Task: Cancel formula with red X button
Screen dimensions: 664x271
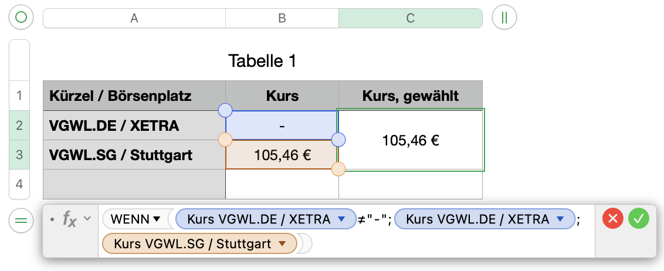Action: tap(613, 219)
